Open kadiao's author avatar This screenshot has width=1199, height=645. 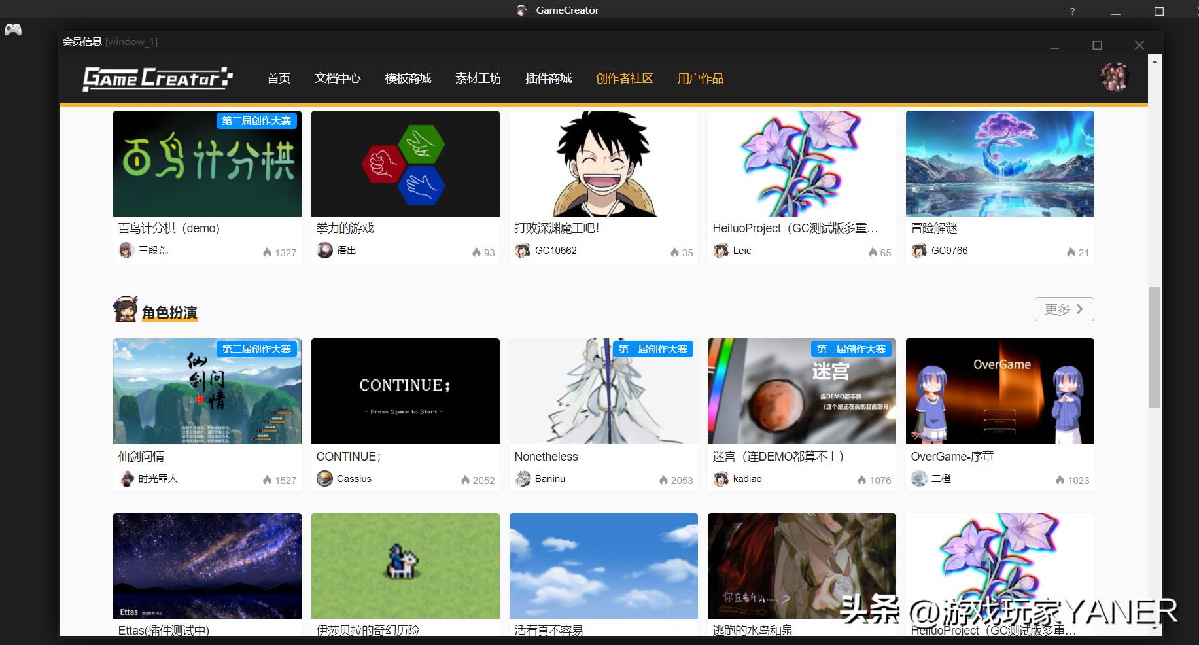pyautogui.click(x=720, y=478)
